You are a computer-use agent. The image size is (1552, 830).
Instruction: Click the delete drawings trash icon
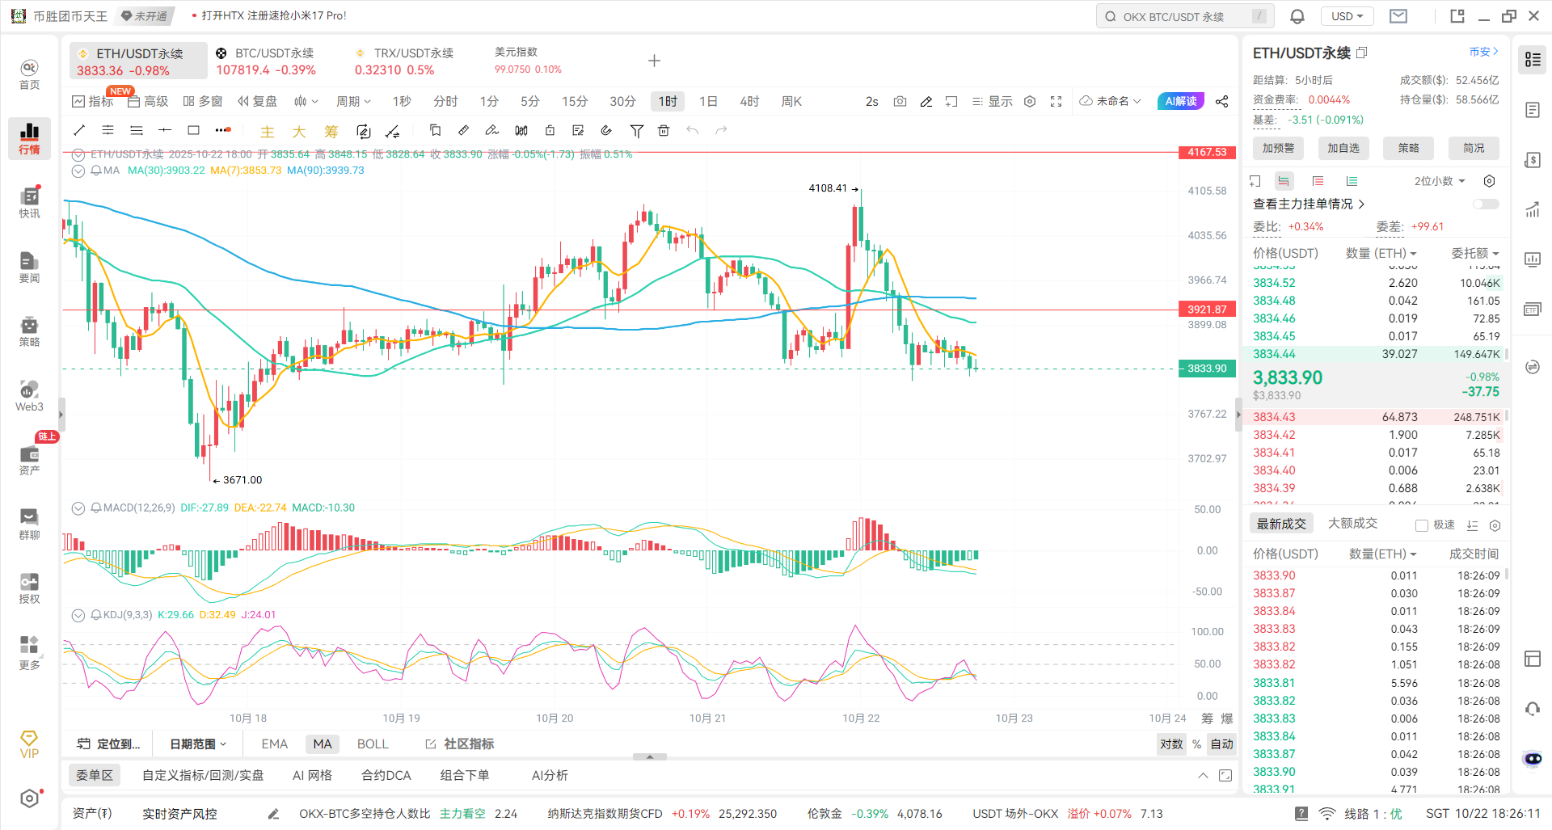664,130
